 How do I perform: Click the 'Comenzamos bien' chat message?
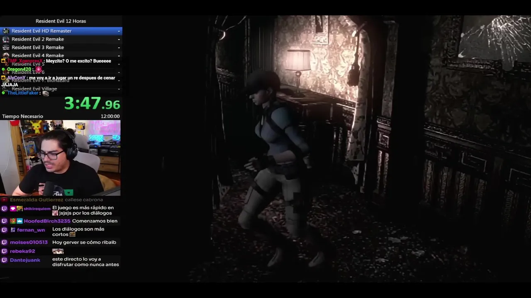tap(95, 221)
